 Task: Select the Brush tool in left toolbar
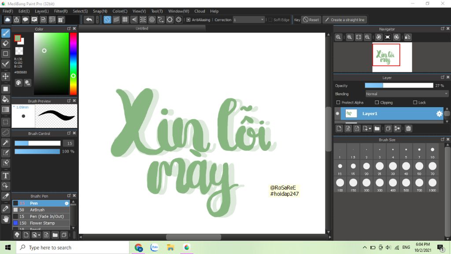click(x=6, y=33)
